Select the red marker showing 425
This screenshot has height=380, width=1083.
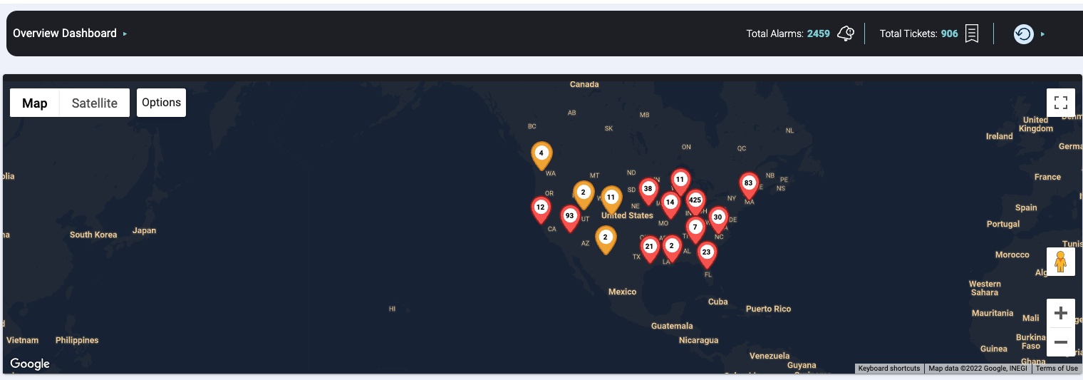tap(695, 200)
